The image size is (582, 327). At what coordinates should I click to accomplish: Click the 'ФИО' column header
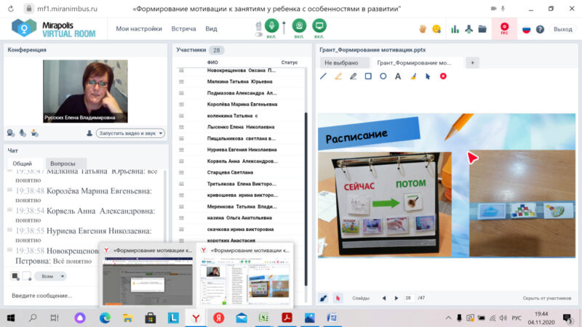tap(212, 62)
